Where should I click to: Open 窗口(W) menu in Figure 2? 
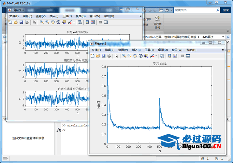coord(177,50)
